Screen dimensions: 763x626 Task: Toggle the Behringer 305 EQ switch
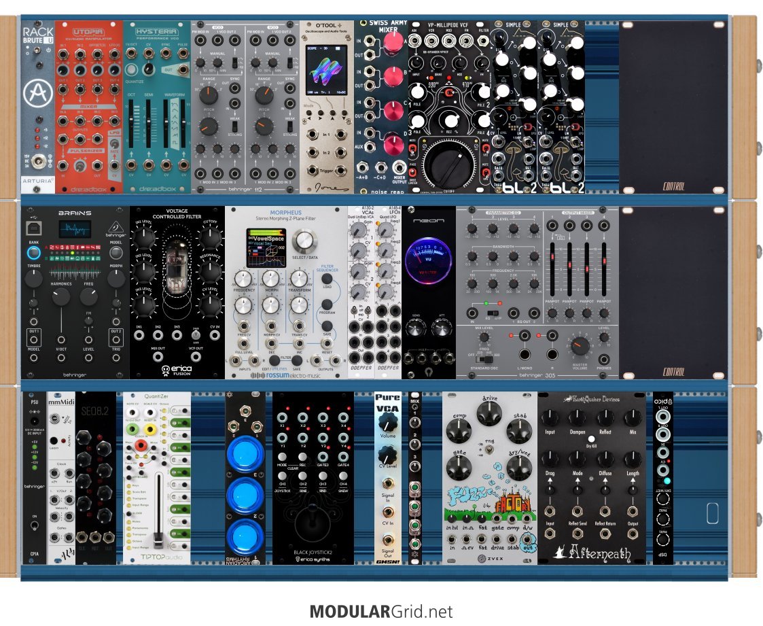(493, 313)
